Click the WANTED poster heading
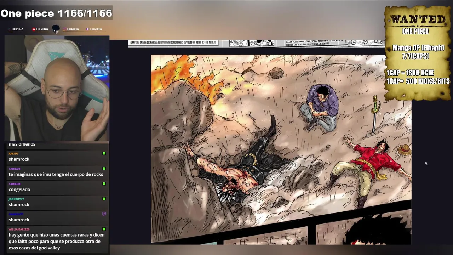This screenshot has height=255, width=453. point(418,19)
